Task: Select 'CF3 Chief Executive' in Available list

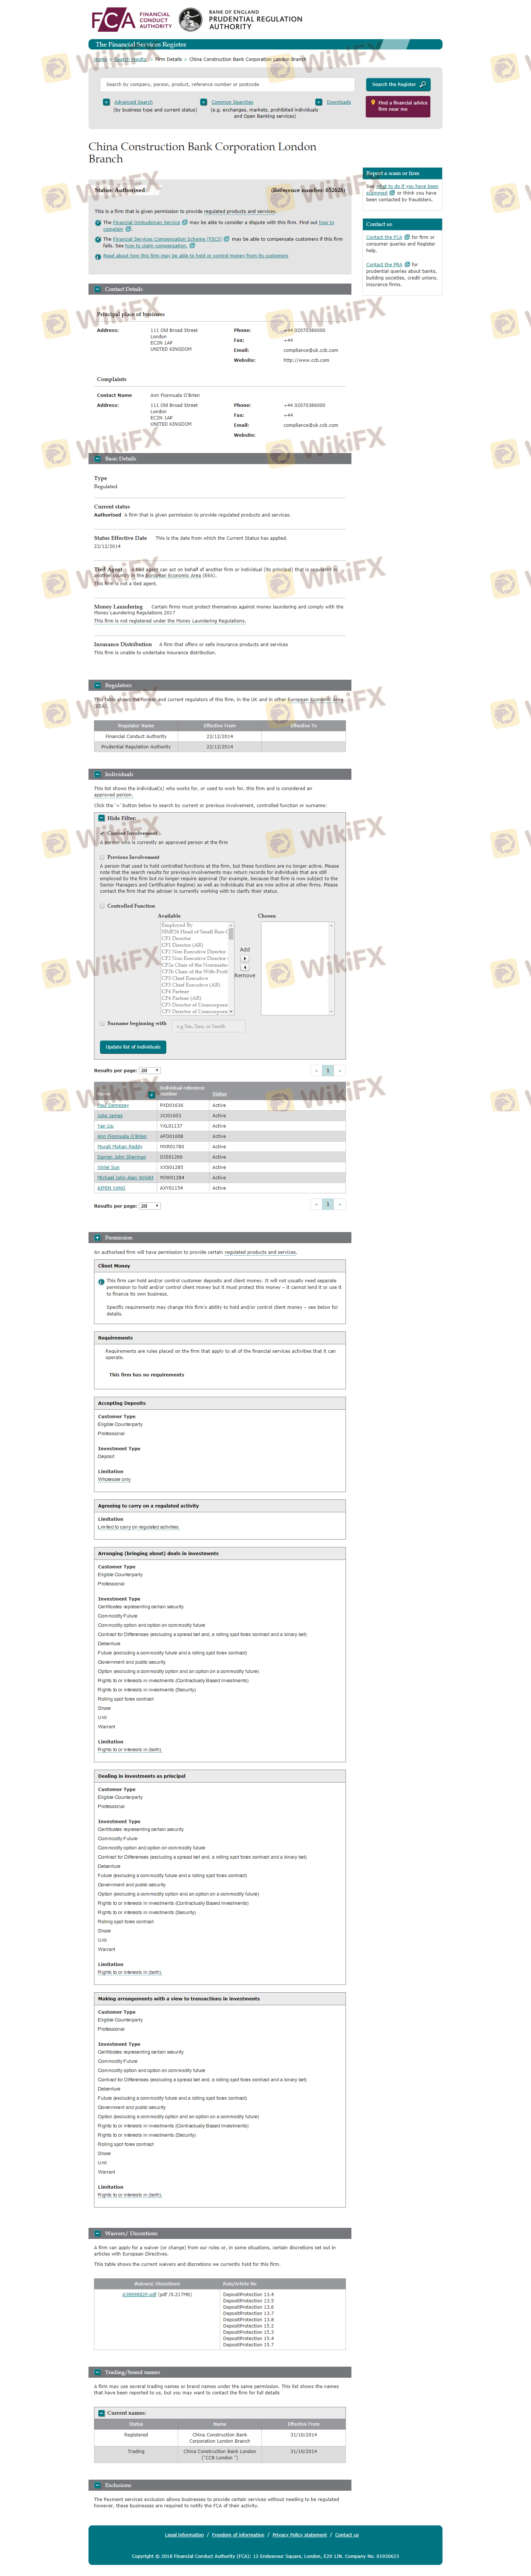Action: click(x=185, y=978)
